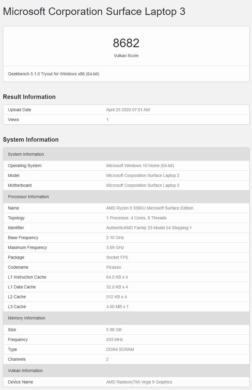Click the "Codename" label

coord(18,267)
